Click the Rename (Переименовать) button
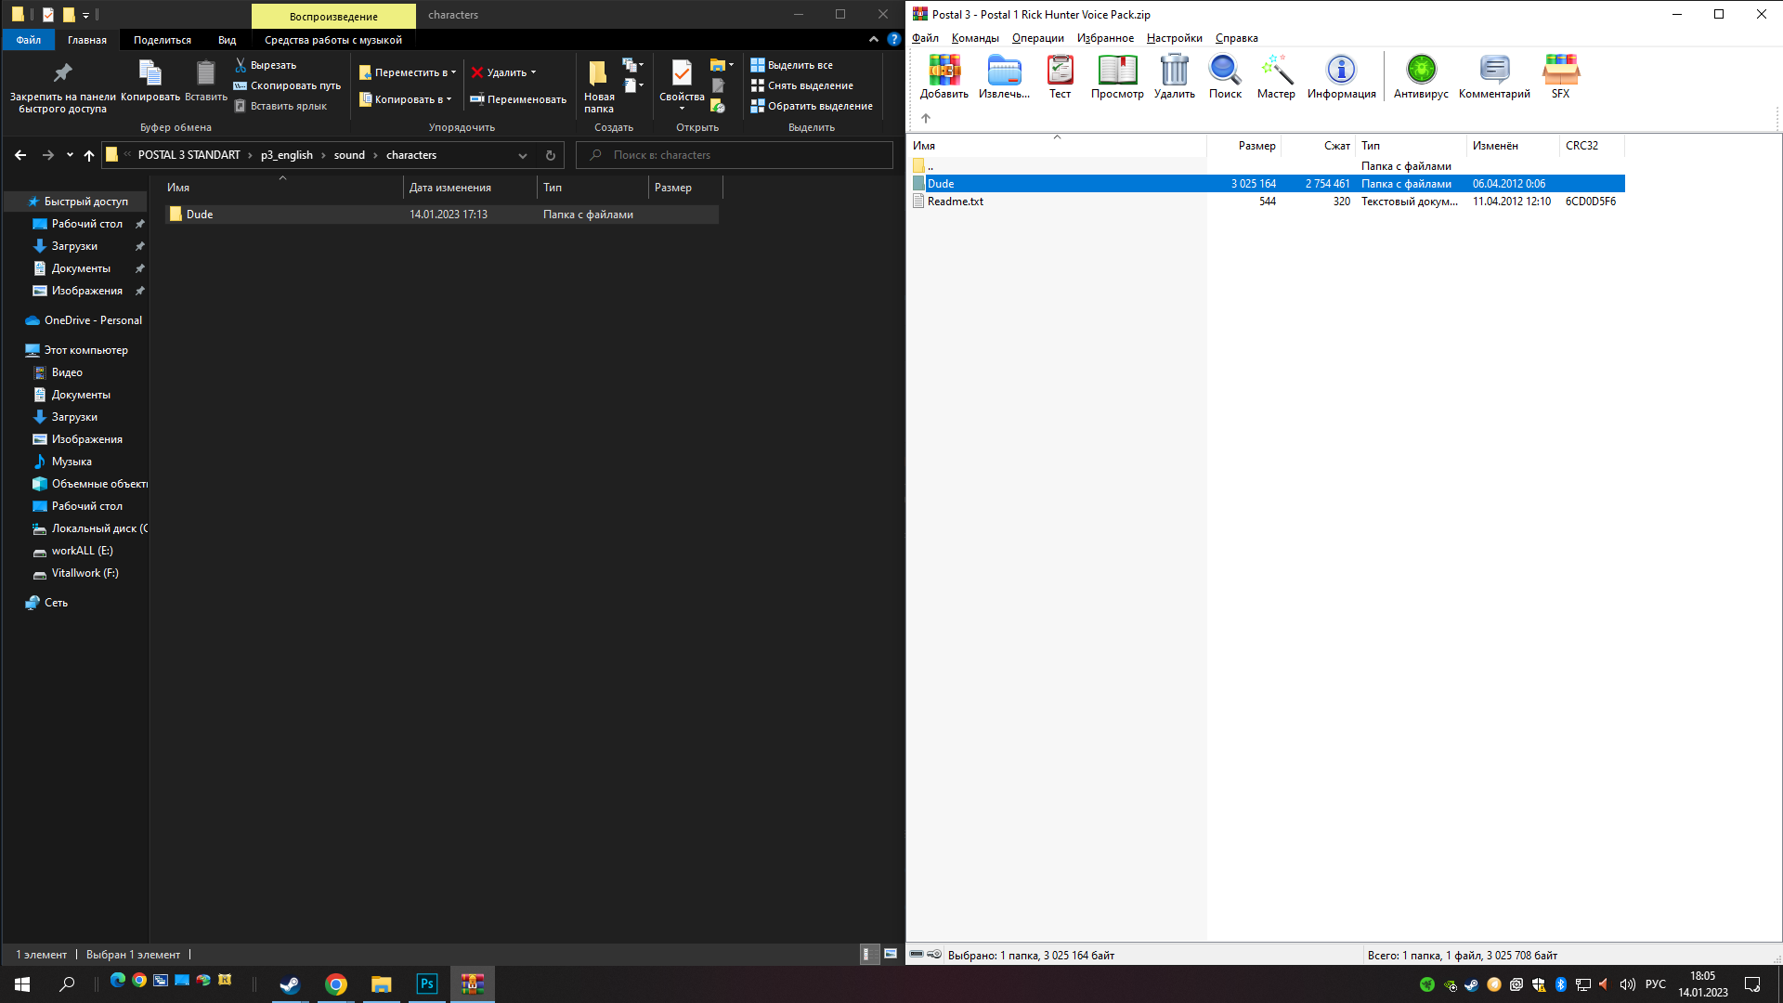1783x1003 pixels. [x=518, y=99]
